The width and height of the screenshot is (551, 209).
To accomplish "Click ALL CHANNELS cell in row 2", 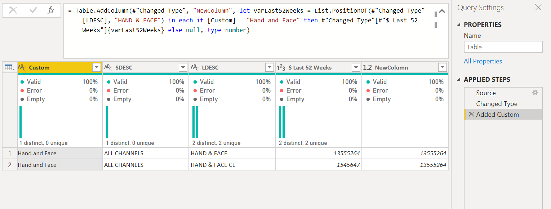I will click(x=146, y=165).
